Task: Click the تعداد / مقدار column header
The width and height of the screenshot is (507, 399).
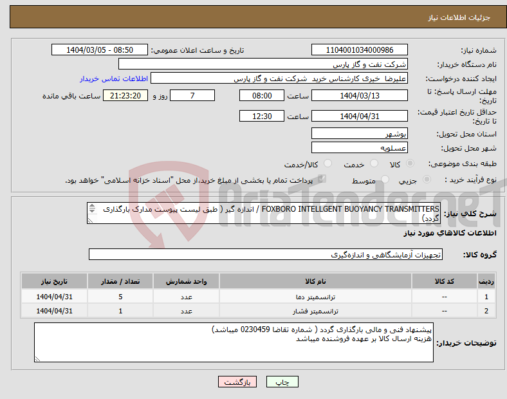Action: [120, 281]
